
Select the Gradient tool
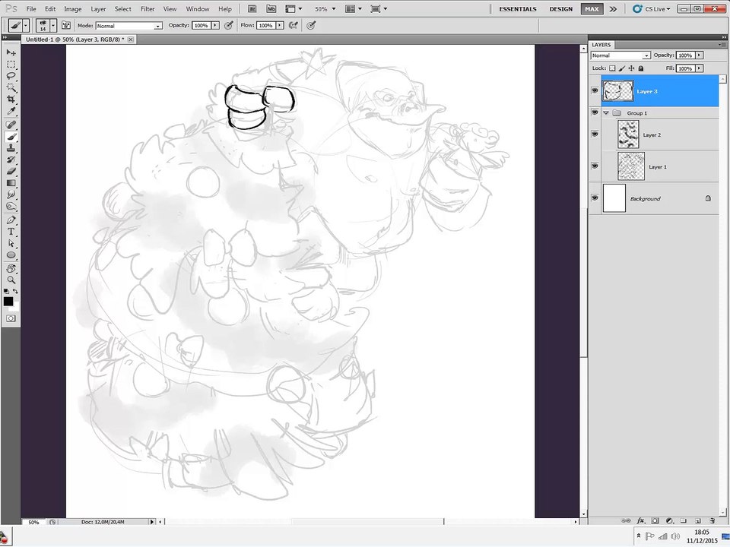[11, 183]
